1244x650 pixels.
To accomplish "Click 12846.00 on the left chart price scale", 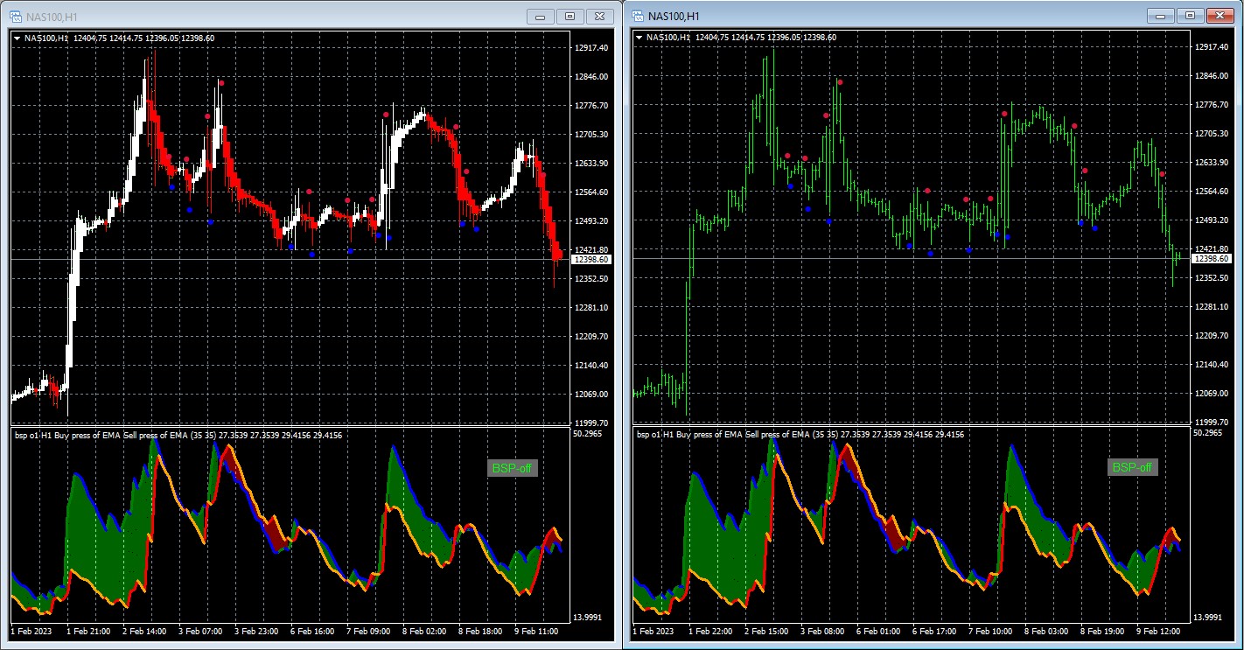I will (x=592, y=77).
